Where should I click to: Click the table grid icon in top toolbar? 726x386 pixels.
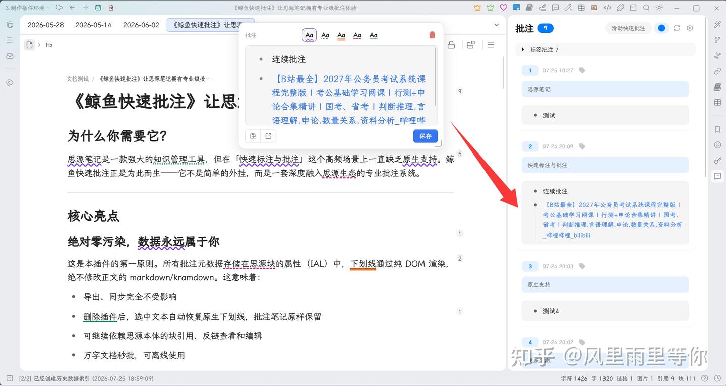pyautogui.click(x=581, y=8)
